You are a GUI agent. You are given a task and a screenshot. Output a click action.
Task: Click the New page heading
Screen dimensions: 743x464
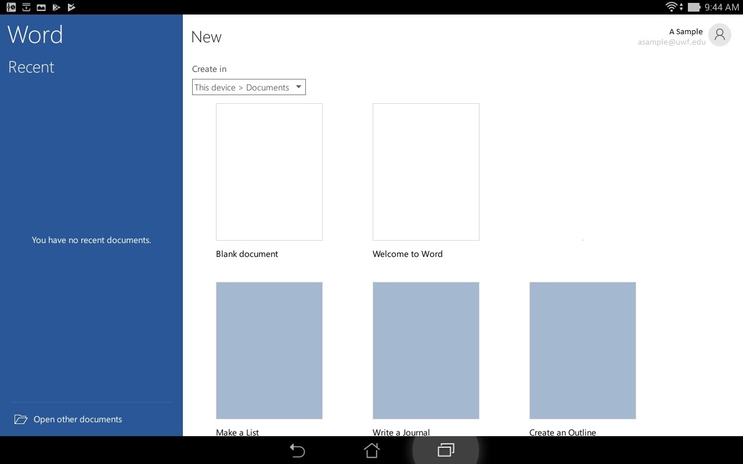tap(207, 37)
